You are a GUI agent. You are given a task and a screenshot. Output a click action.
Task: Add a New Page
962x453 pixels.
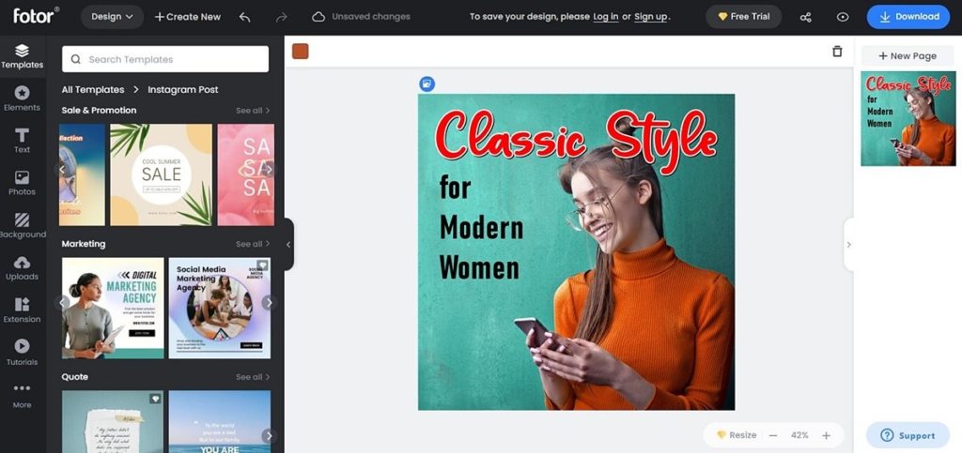908,55
